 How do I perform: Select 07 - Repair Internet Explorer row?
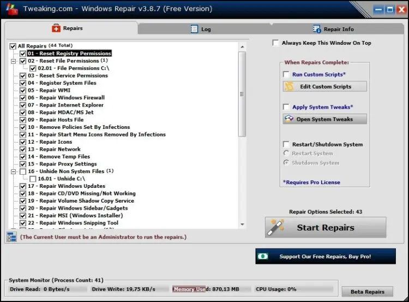click(66, 105)
